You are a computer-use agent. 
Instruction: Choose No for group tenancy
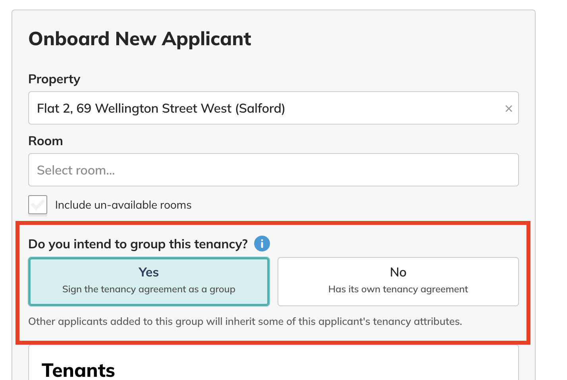[x=398, y=282]
